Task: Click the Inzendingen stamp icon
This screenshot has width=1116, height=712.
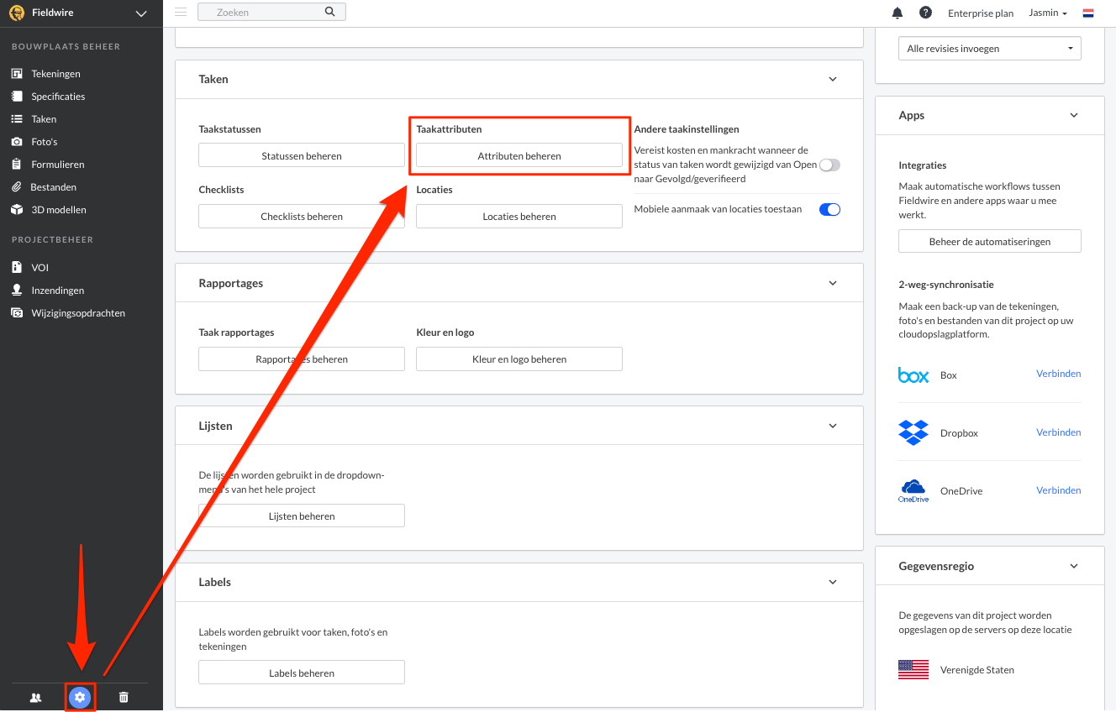Action: click(x=16, y=291)
